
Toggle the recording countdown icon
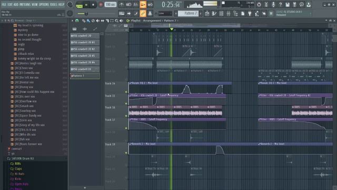pyautogui.click(x=136, y=5)
